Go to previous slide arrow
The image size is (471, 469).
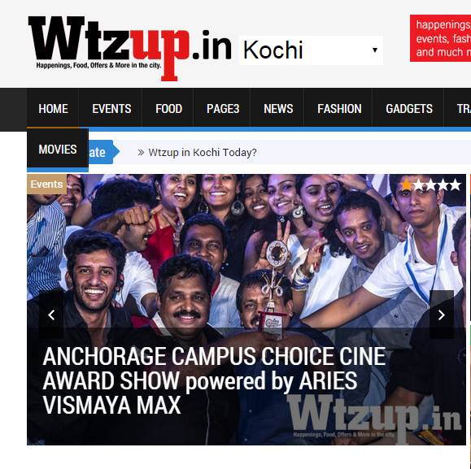[x=51, y=315]
